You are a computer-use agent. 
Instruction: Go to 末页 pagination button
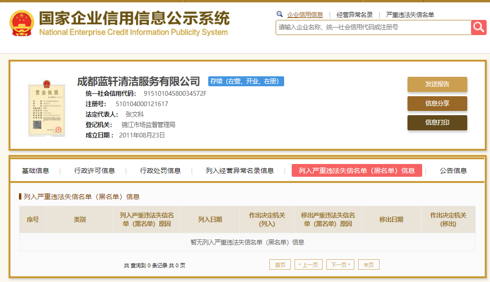click(x=369, y=264)
